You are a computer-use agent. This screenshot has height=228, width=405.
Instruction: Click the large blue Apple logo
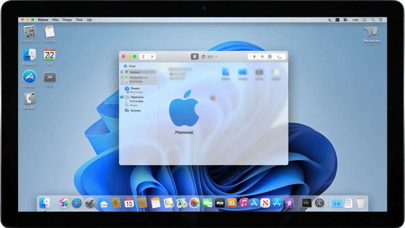184,108
